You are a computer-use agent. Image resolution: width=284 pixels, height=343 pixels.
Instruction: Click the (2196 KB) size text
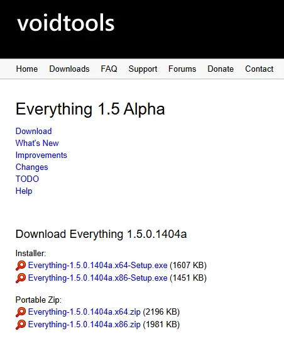(161, 312)
